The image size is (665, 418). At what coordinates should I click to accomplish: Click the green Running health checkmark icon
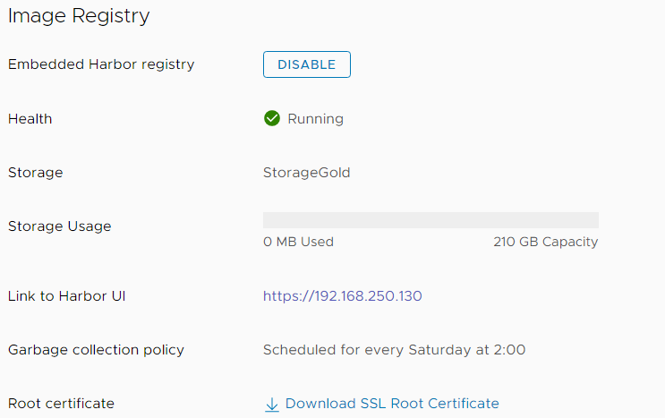272,118
